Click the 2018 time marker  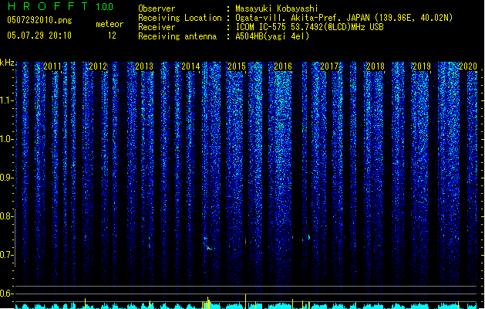376,66
